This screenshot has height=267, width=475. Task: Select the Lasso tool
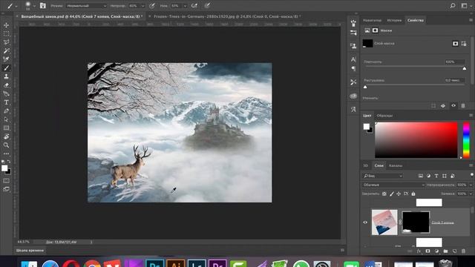[x=6, y=42]
